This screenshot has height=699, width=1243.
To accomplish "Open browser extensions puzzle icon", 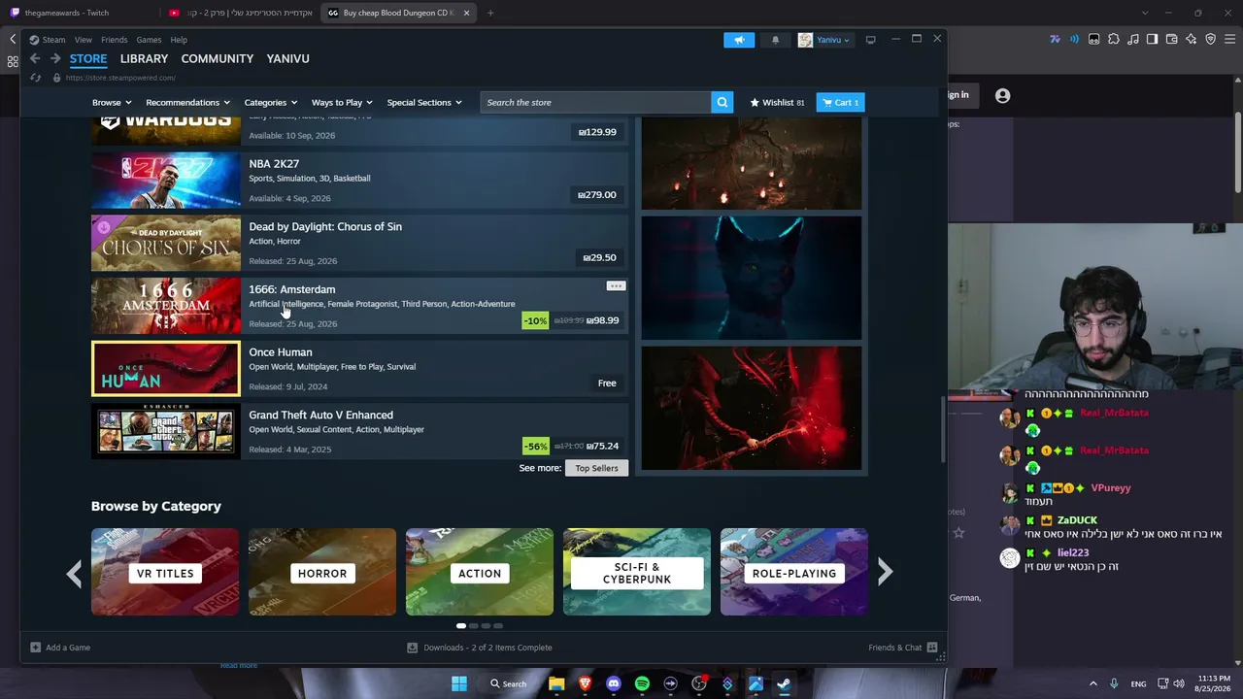I will [1113, 39].
